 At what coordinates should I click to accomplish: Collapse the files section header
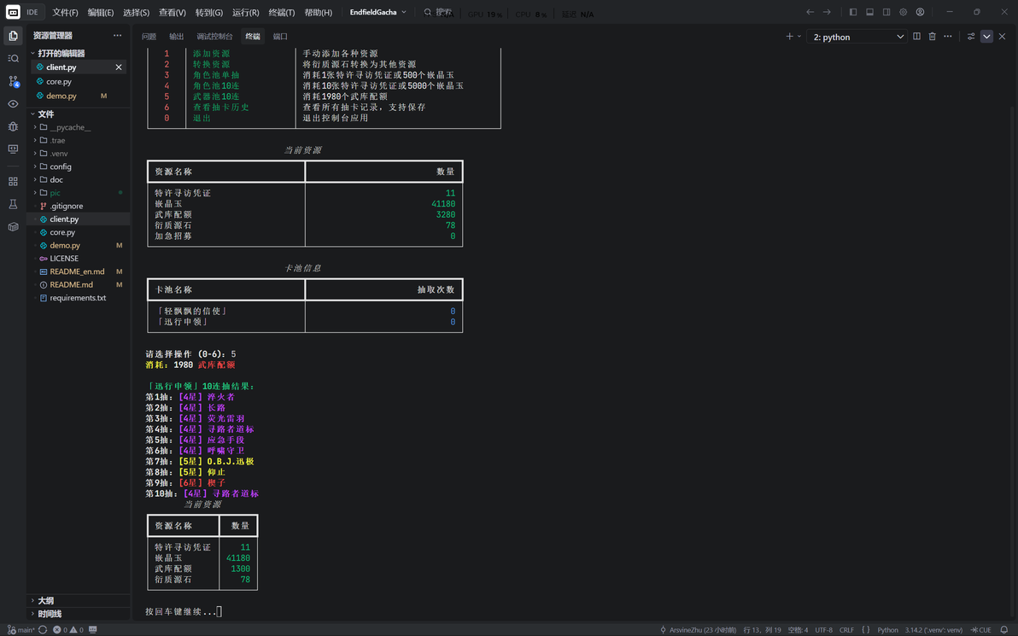pos(79,114)
